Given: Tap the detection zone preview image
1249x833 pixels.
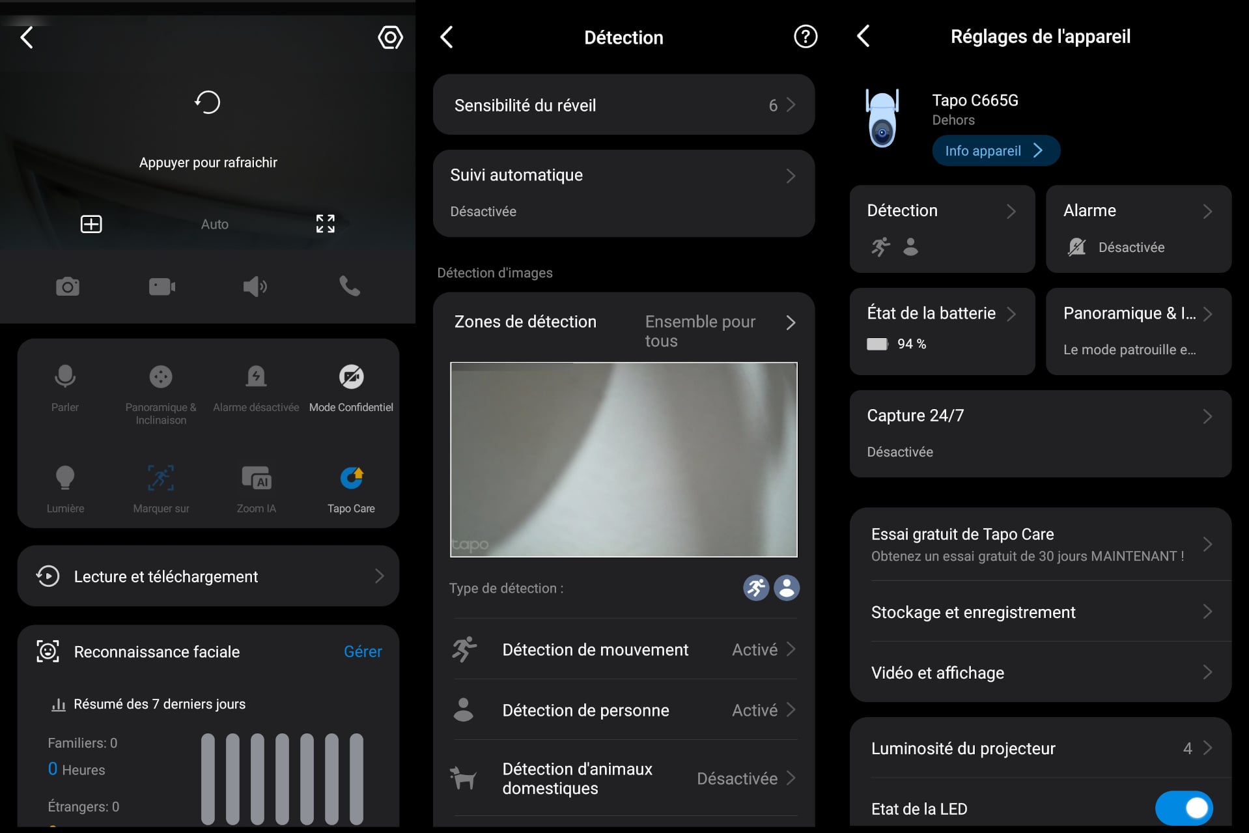Looking at the screenshot, I should (x=623, y=460).
